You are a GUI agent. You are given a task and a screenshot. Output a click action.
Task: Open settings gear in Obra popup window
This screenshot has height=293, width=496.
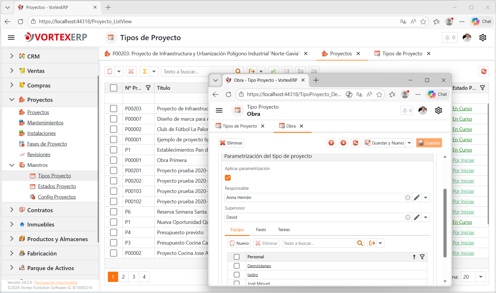pyautogui.click(x=439, y=110)
